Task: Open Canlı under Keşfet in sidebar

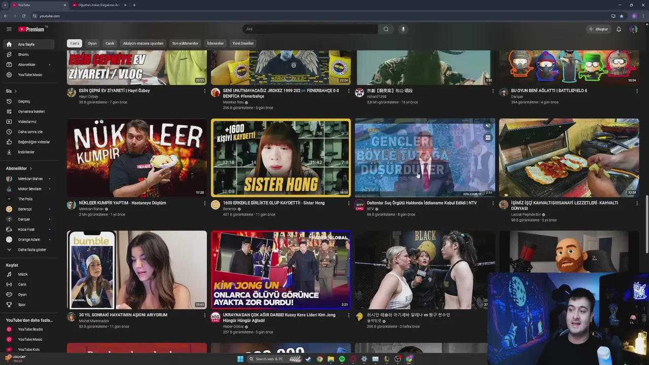Action: [x=29, y=284]
